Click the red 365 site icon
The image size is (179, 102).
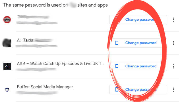coord(7,20)
